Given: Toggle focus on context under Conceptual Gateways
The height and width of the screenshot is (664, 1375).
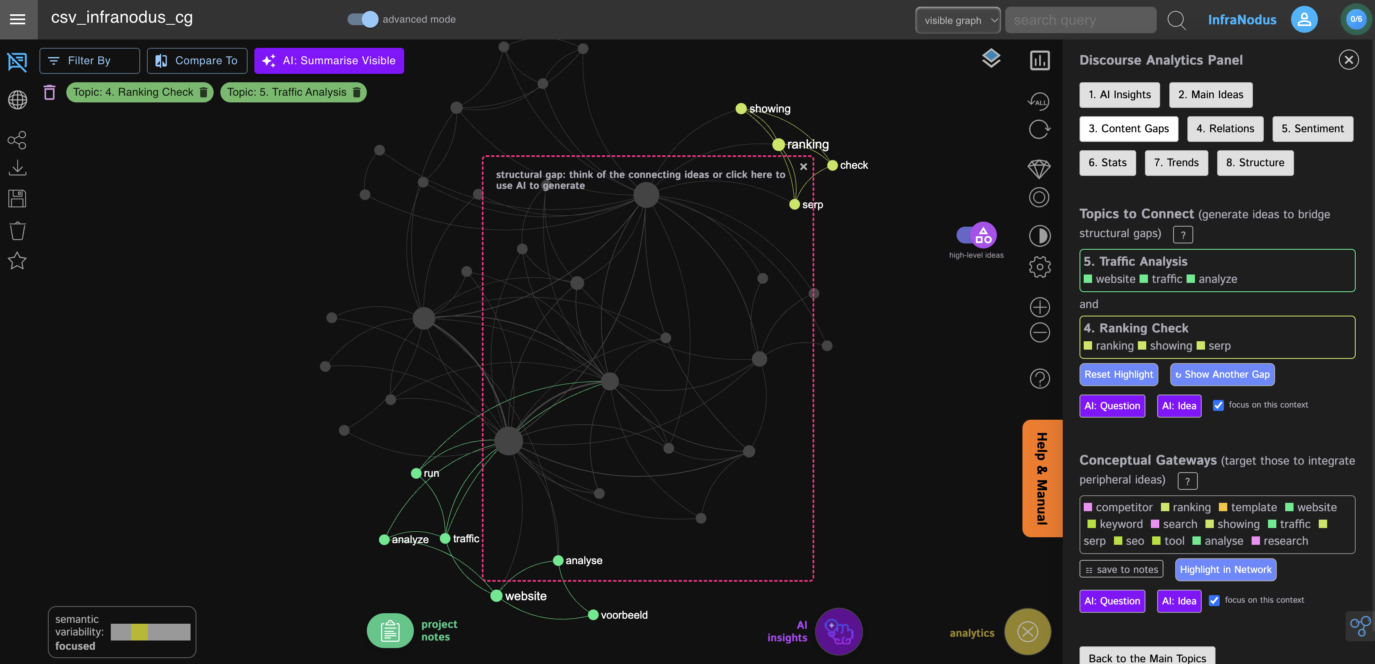Looking at the screenshot, I should (x=1214, y=601).
